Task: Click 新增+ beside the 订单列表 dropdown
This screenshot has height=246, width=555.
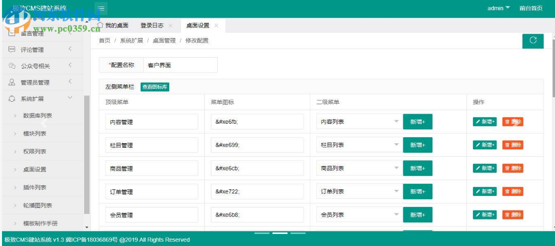Action: pos(418,191)
